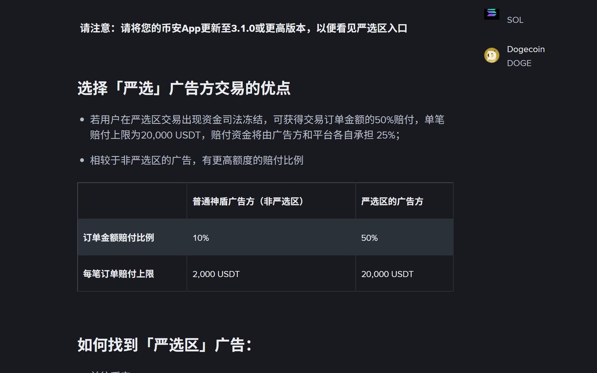The height and width of the screenshot is (373, 597).
Task: Click the SOL ticker label
Action: point(515,20)
